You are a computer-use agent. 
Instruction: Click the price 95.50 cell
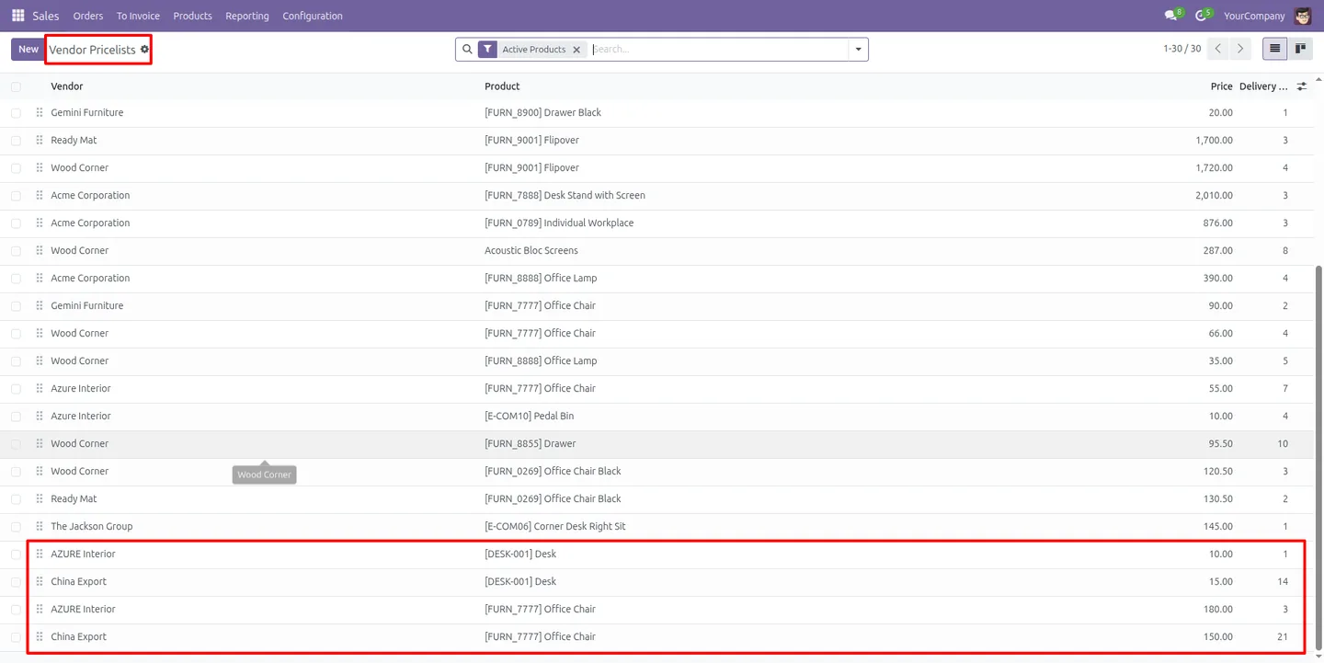pos(1220,443)
